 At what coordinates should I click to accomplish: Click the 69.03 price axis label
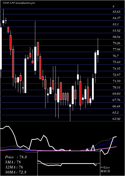tap(116, 94)
